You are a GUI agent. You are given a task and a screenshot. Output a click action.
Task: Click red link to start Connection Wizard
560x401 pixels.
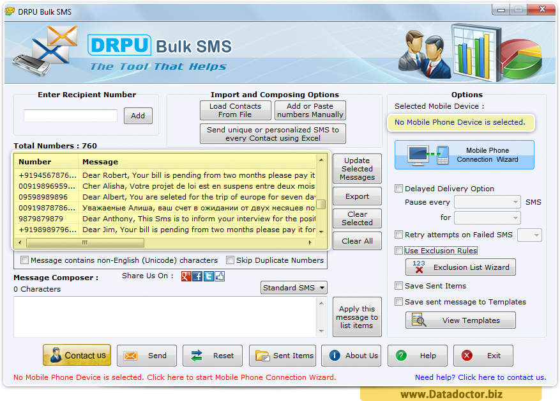tap(175, 377)
